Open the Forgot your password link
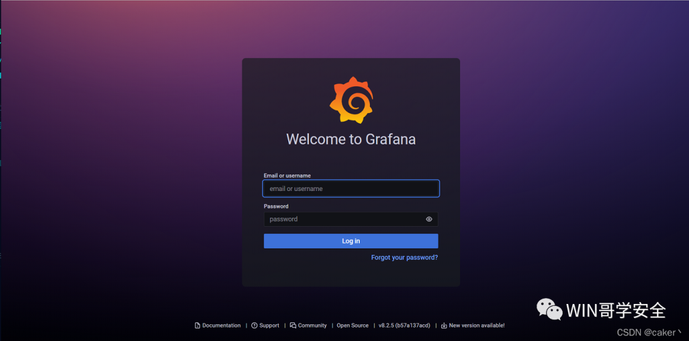Image resolution: width=689 pixels, height=341 pixels. tap(404, 257)
